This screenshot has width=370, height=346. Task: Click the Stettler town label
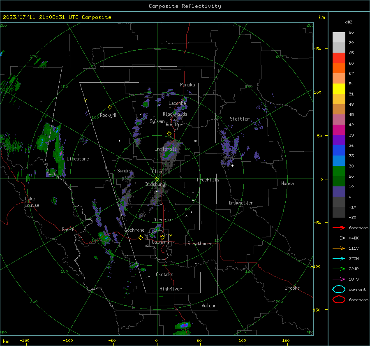(240, 119)
